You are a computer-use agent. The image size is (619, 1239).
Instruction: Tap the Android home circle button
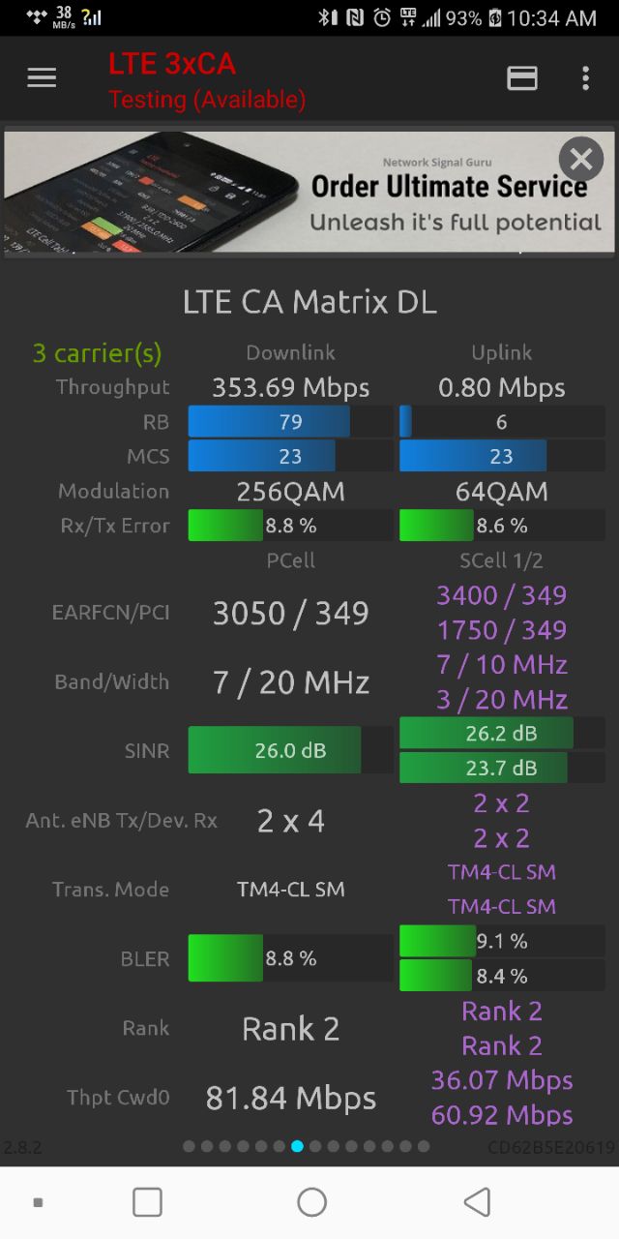[311, 1202]
